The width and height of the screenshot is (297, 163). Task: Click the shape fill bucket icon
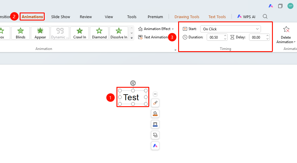point(155,114)
